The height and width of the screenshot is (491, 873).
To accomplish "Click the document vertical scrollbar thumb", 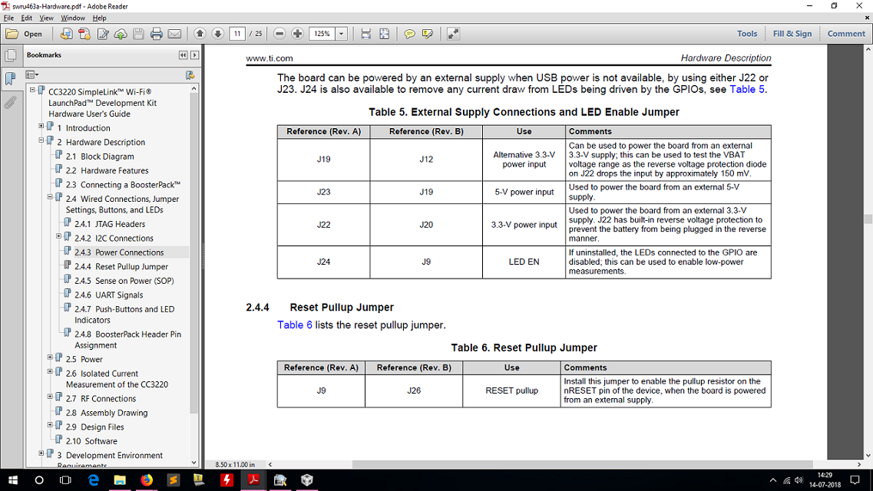I will (868, 219).
